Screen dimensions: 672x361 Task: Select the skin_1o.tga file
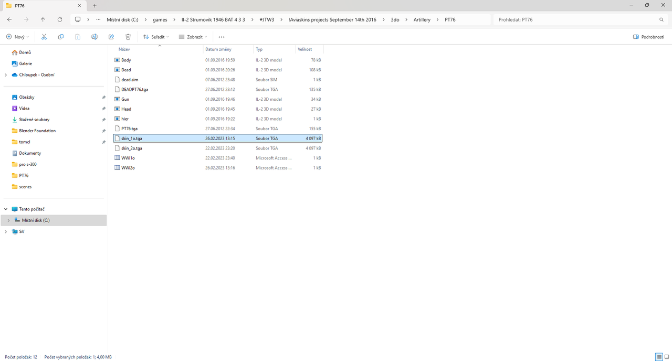(218, 139)
